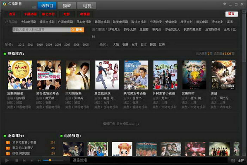The image size is (247, 165).
Task: Open the 选节目 tab
Action: 47,6
